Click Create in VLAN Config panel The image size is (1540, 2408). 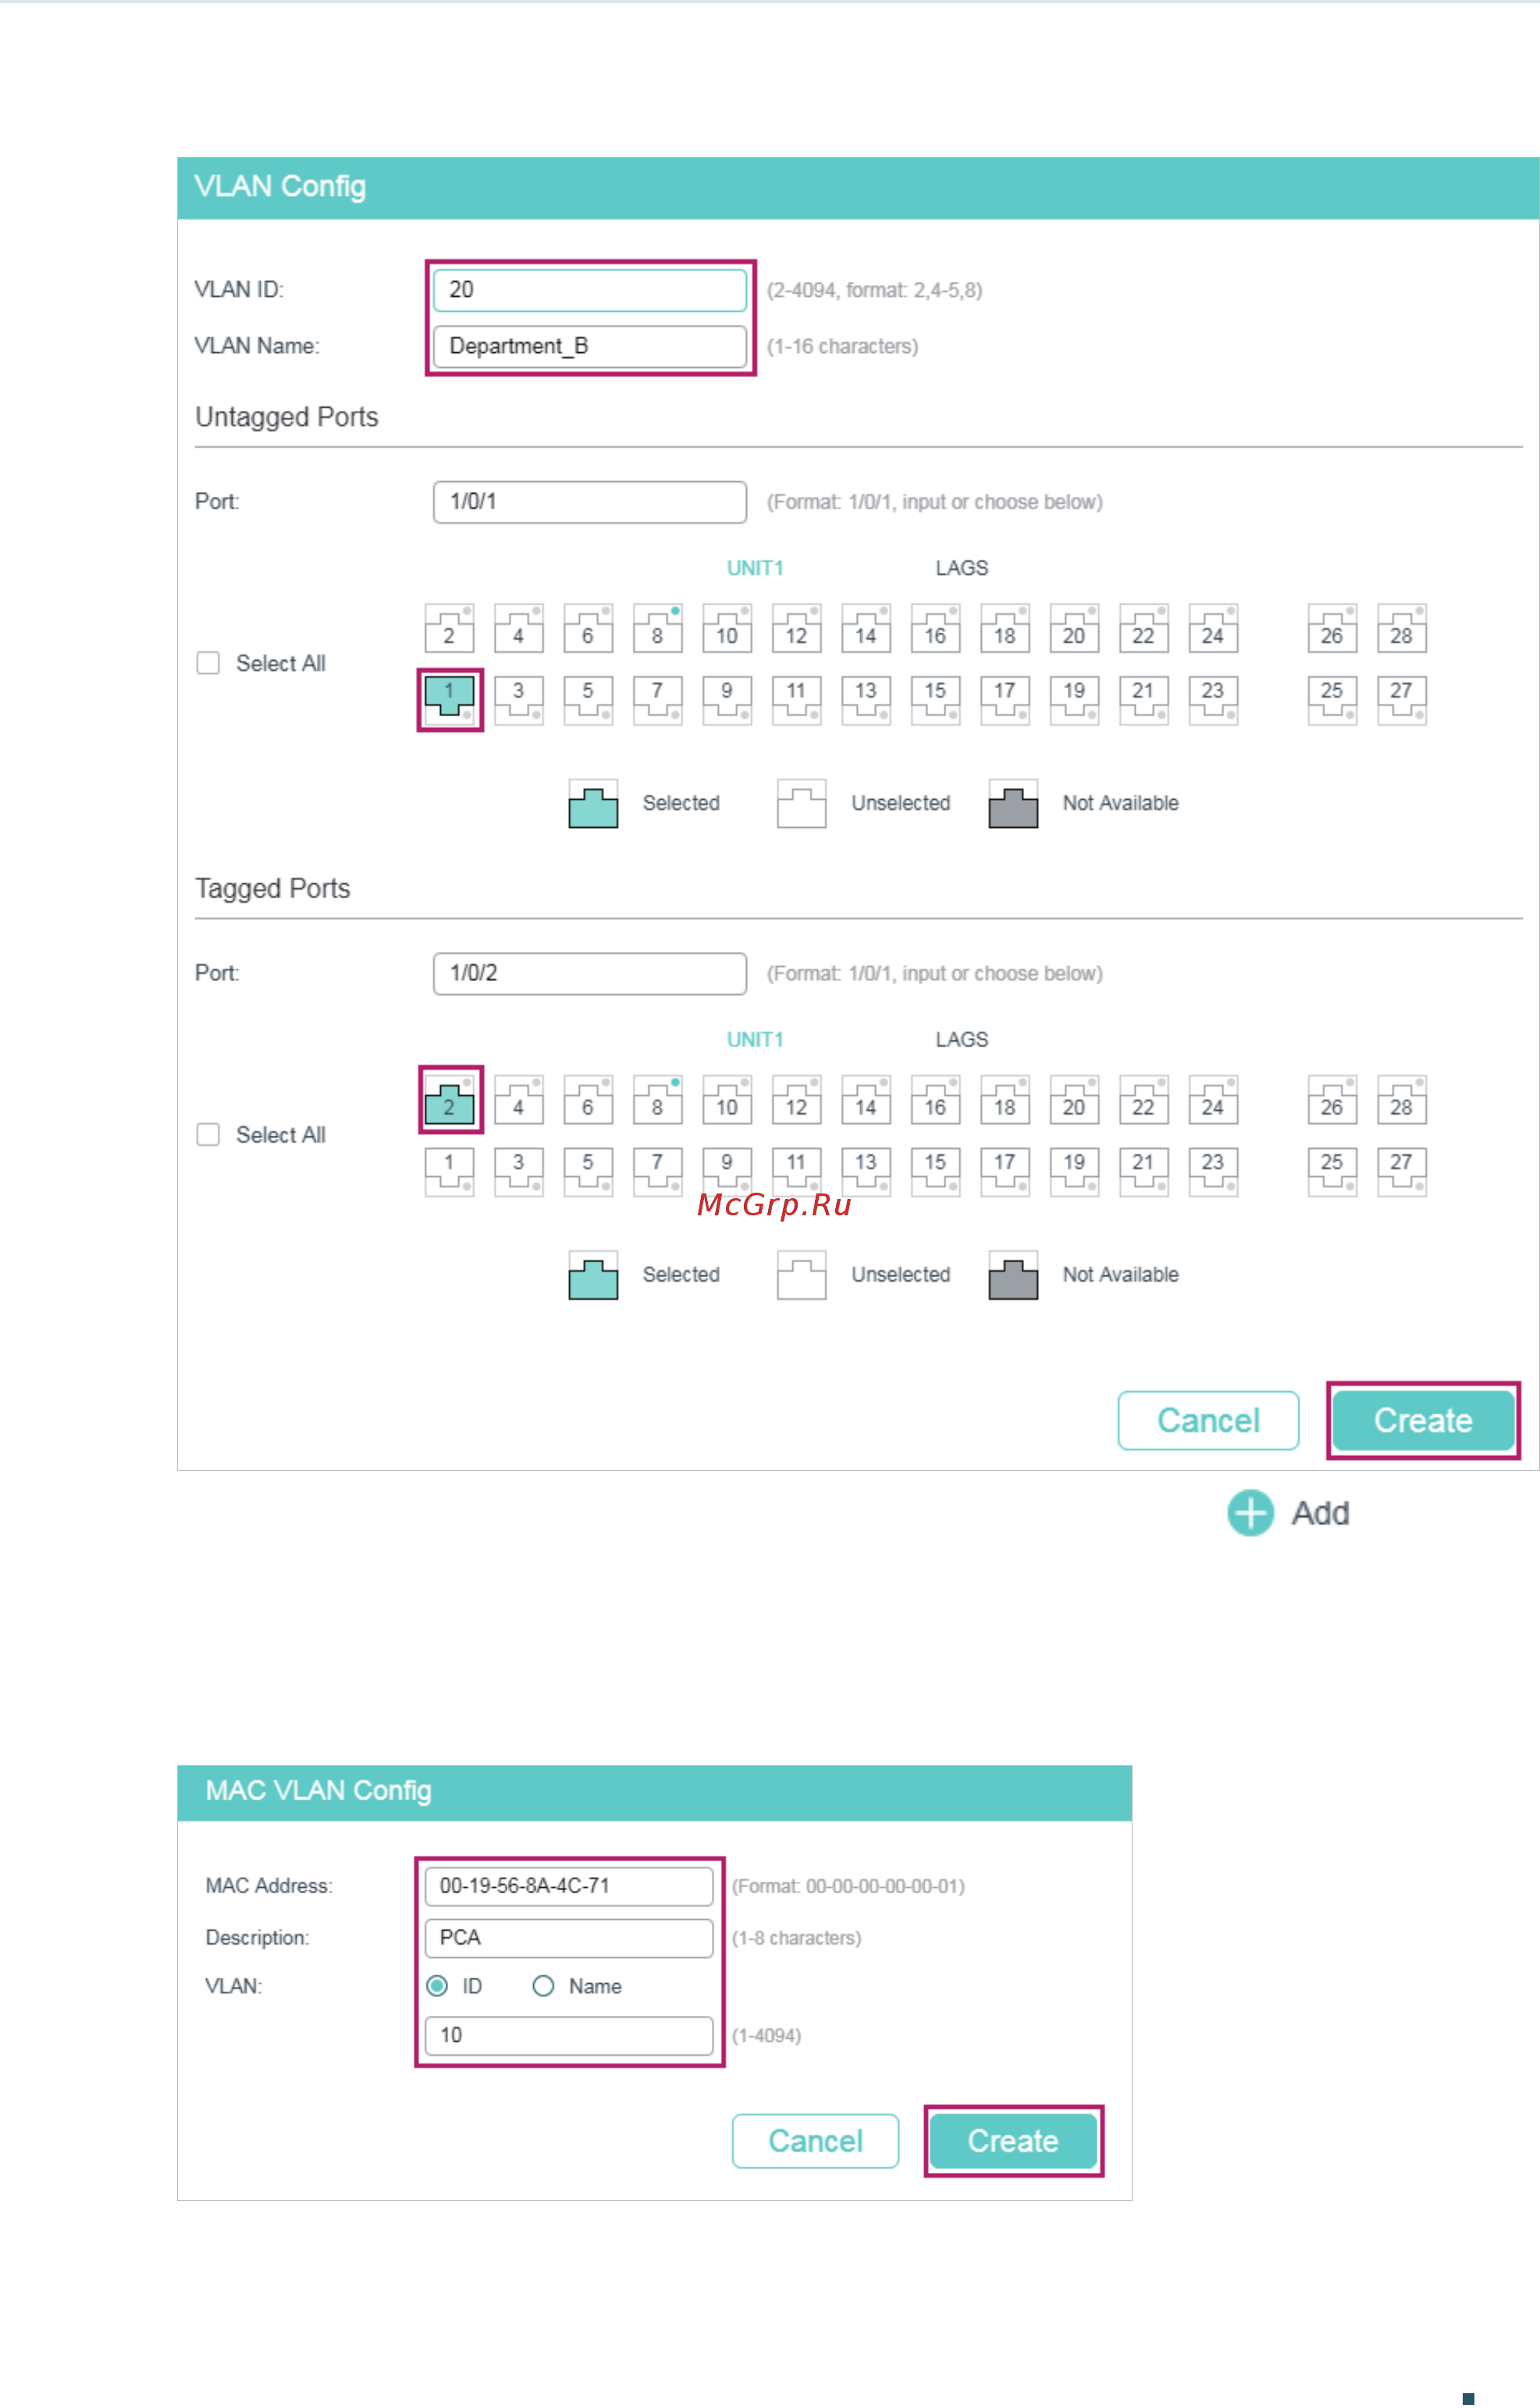pyautogui.click(x=1423, y=1421)
